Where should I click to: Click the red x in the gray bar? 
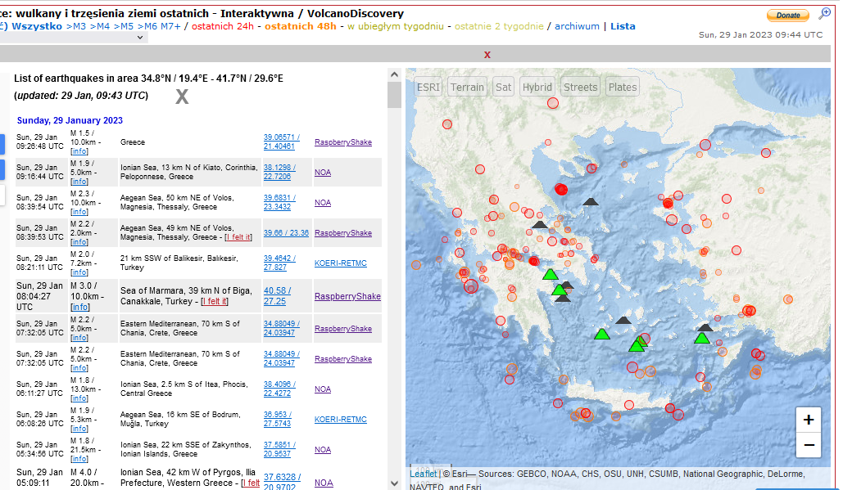[x=487, y=54]
